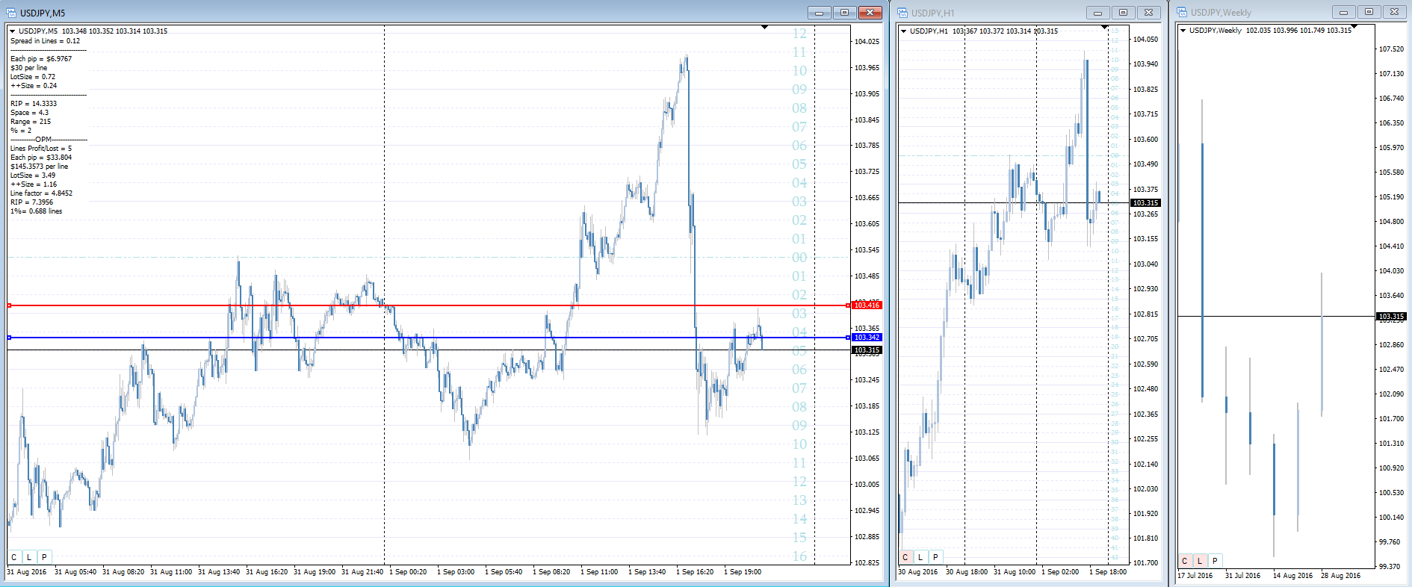
Task: Expand the dropdown arrow beside USDJPY,M5 label
Action: click(13, 31)
